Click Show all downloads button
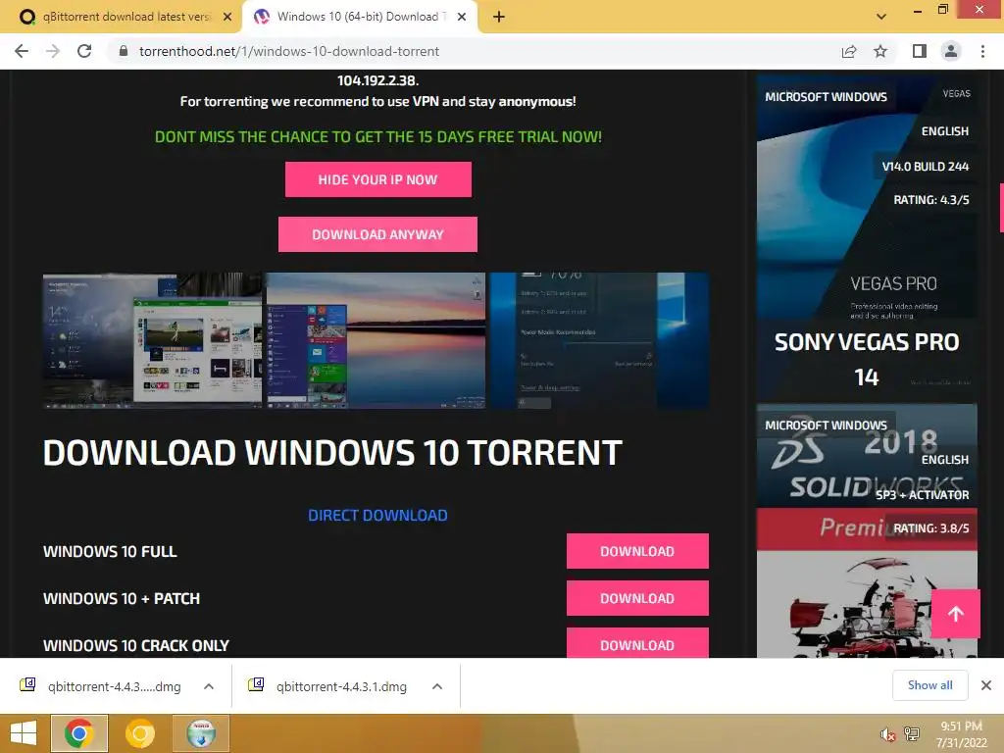This screenshot has height=753, width=1004. tap(929, 685)
